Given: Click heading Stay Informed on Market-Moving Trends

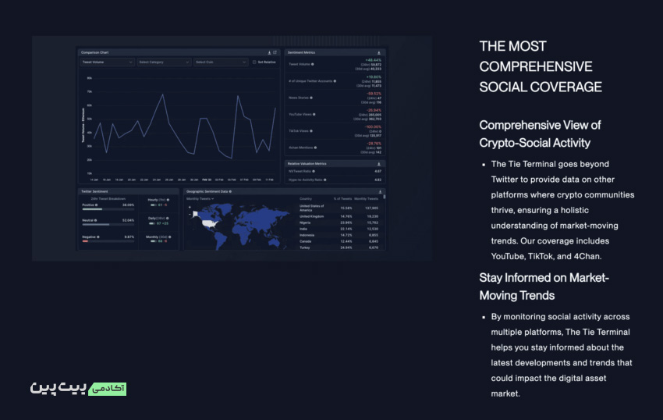Looking at the screenshot, I should [544, 287].
